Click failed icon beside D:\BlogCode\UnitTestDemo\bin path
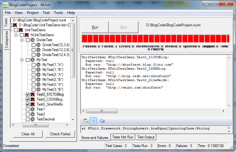The width and height of the screenshot is (236, 152). point(15,25)
